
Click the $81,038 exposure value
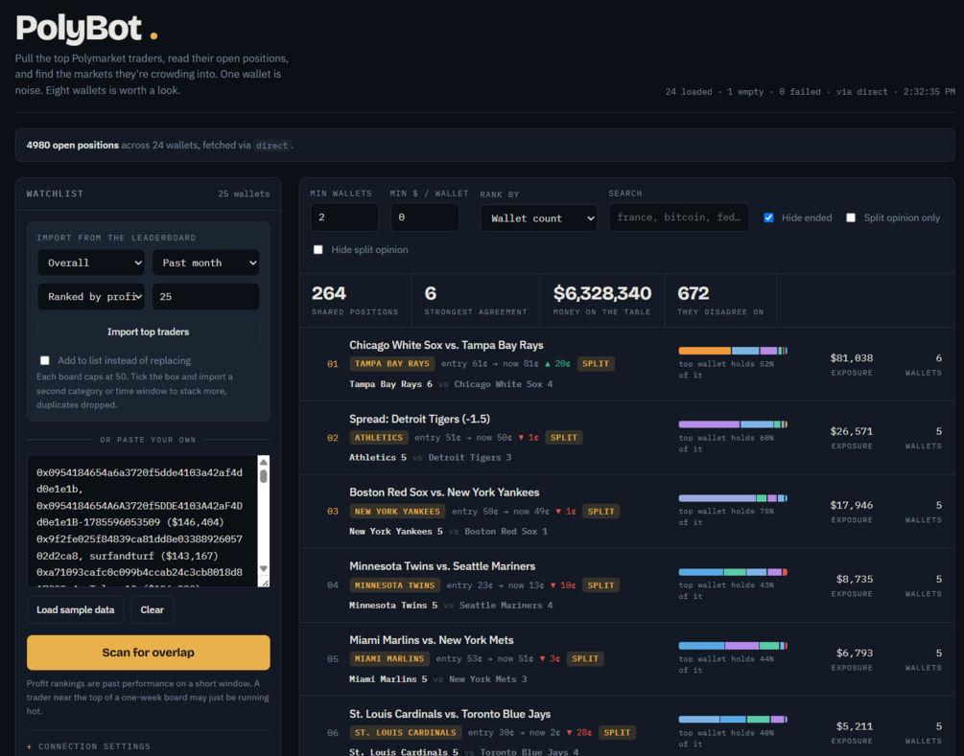[x=852, y=358]
